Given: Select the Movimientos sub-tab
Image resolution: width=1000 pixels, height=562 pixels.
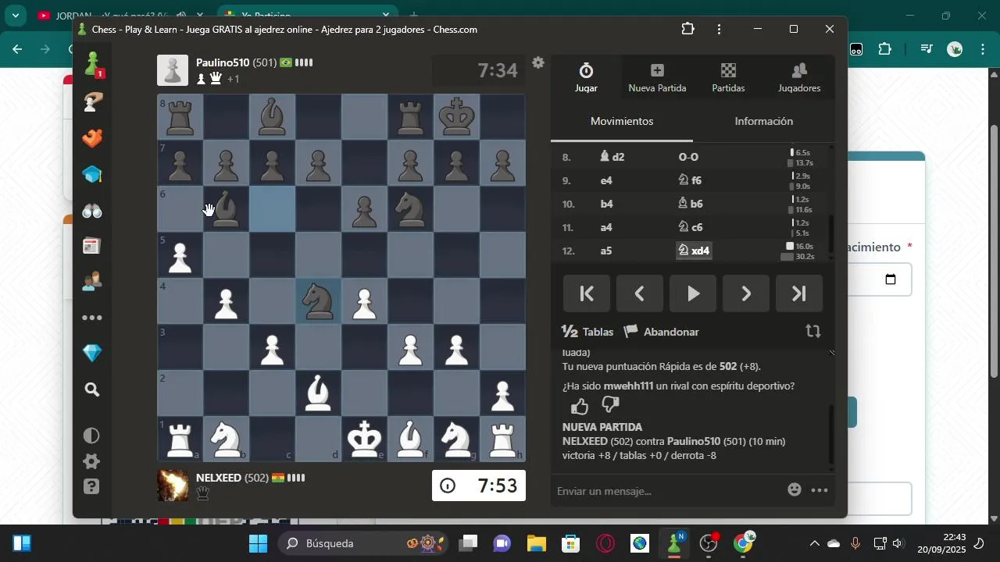Looking at the screenshot, I should click(622, 121).
